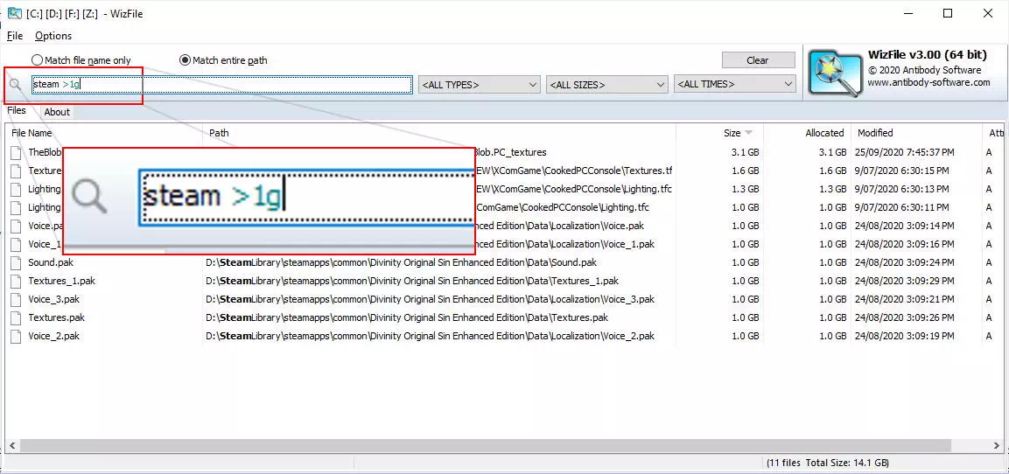Click the file icon next to Textures.pak
The image size is (1009, 474).
pos(16,317)
